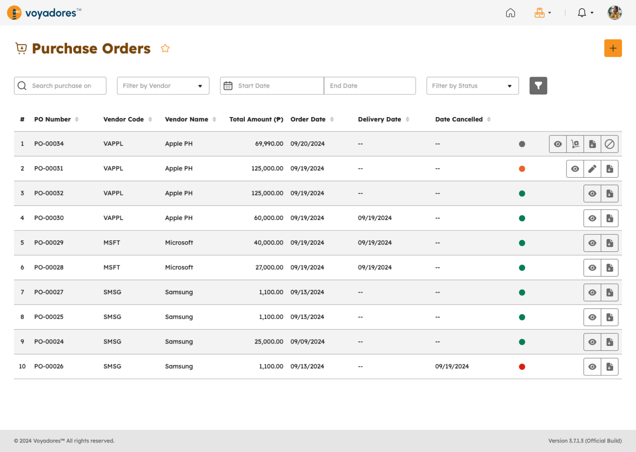Open Filter by Vendor dropdown
This screenshot has width=636, height=452.
coord(163,86)
